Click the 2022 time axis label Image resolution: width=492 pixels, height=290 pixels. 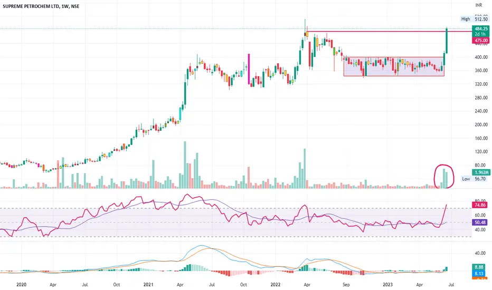(x=276, y=285)
